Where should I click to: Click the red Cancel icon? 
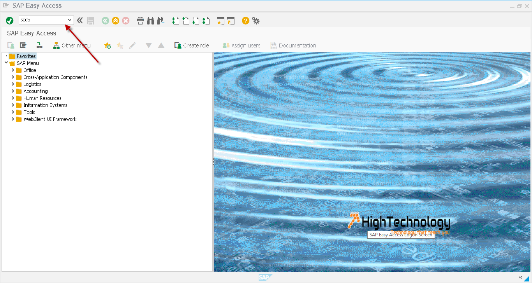click(125, 21)
